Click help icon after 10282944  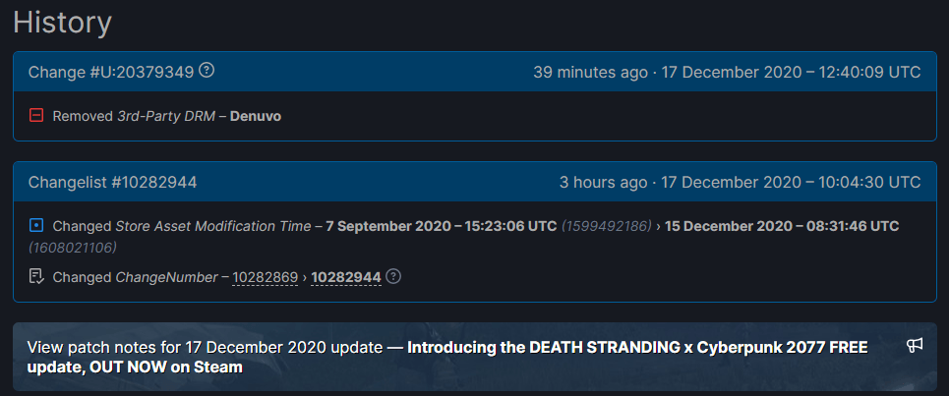[x=393, y=277]
